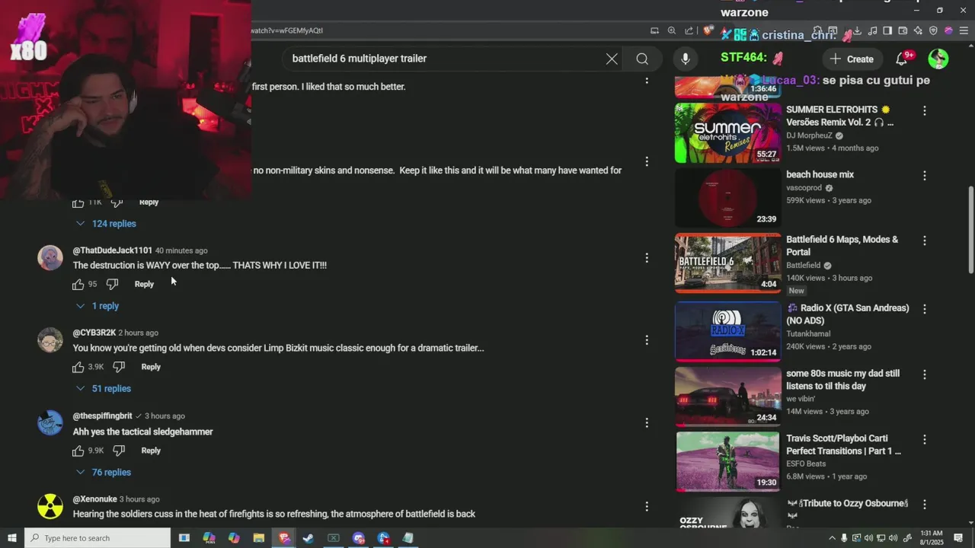
Task: Reply to CYB3R2K's comment
Action: 151,367
